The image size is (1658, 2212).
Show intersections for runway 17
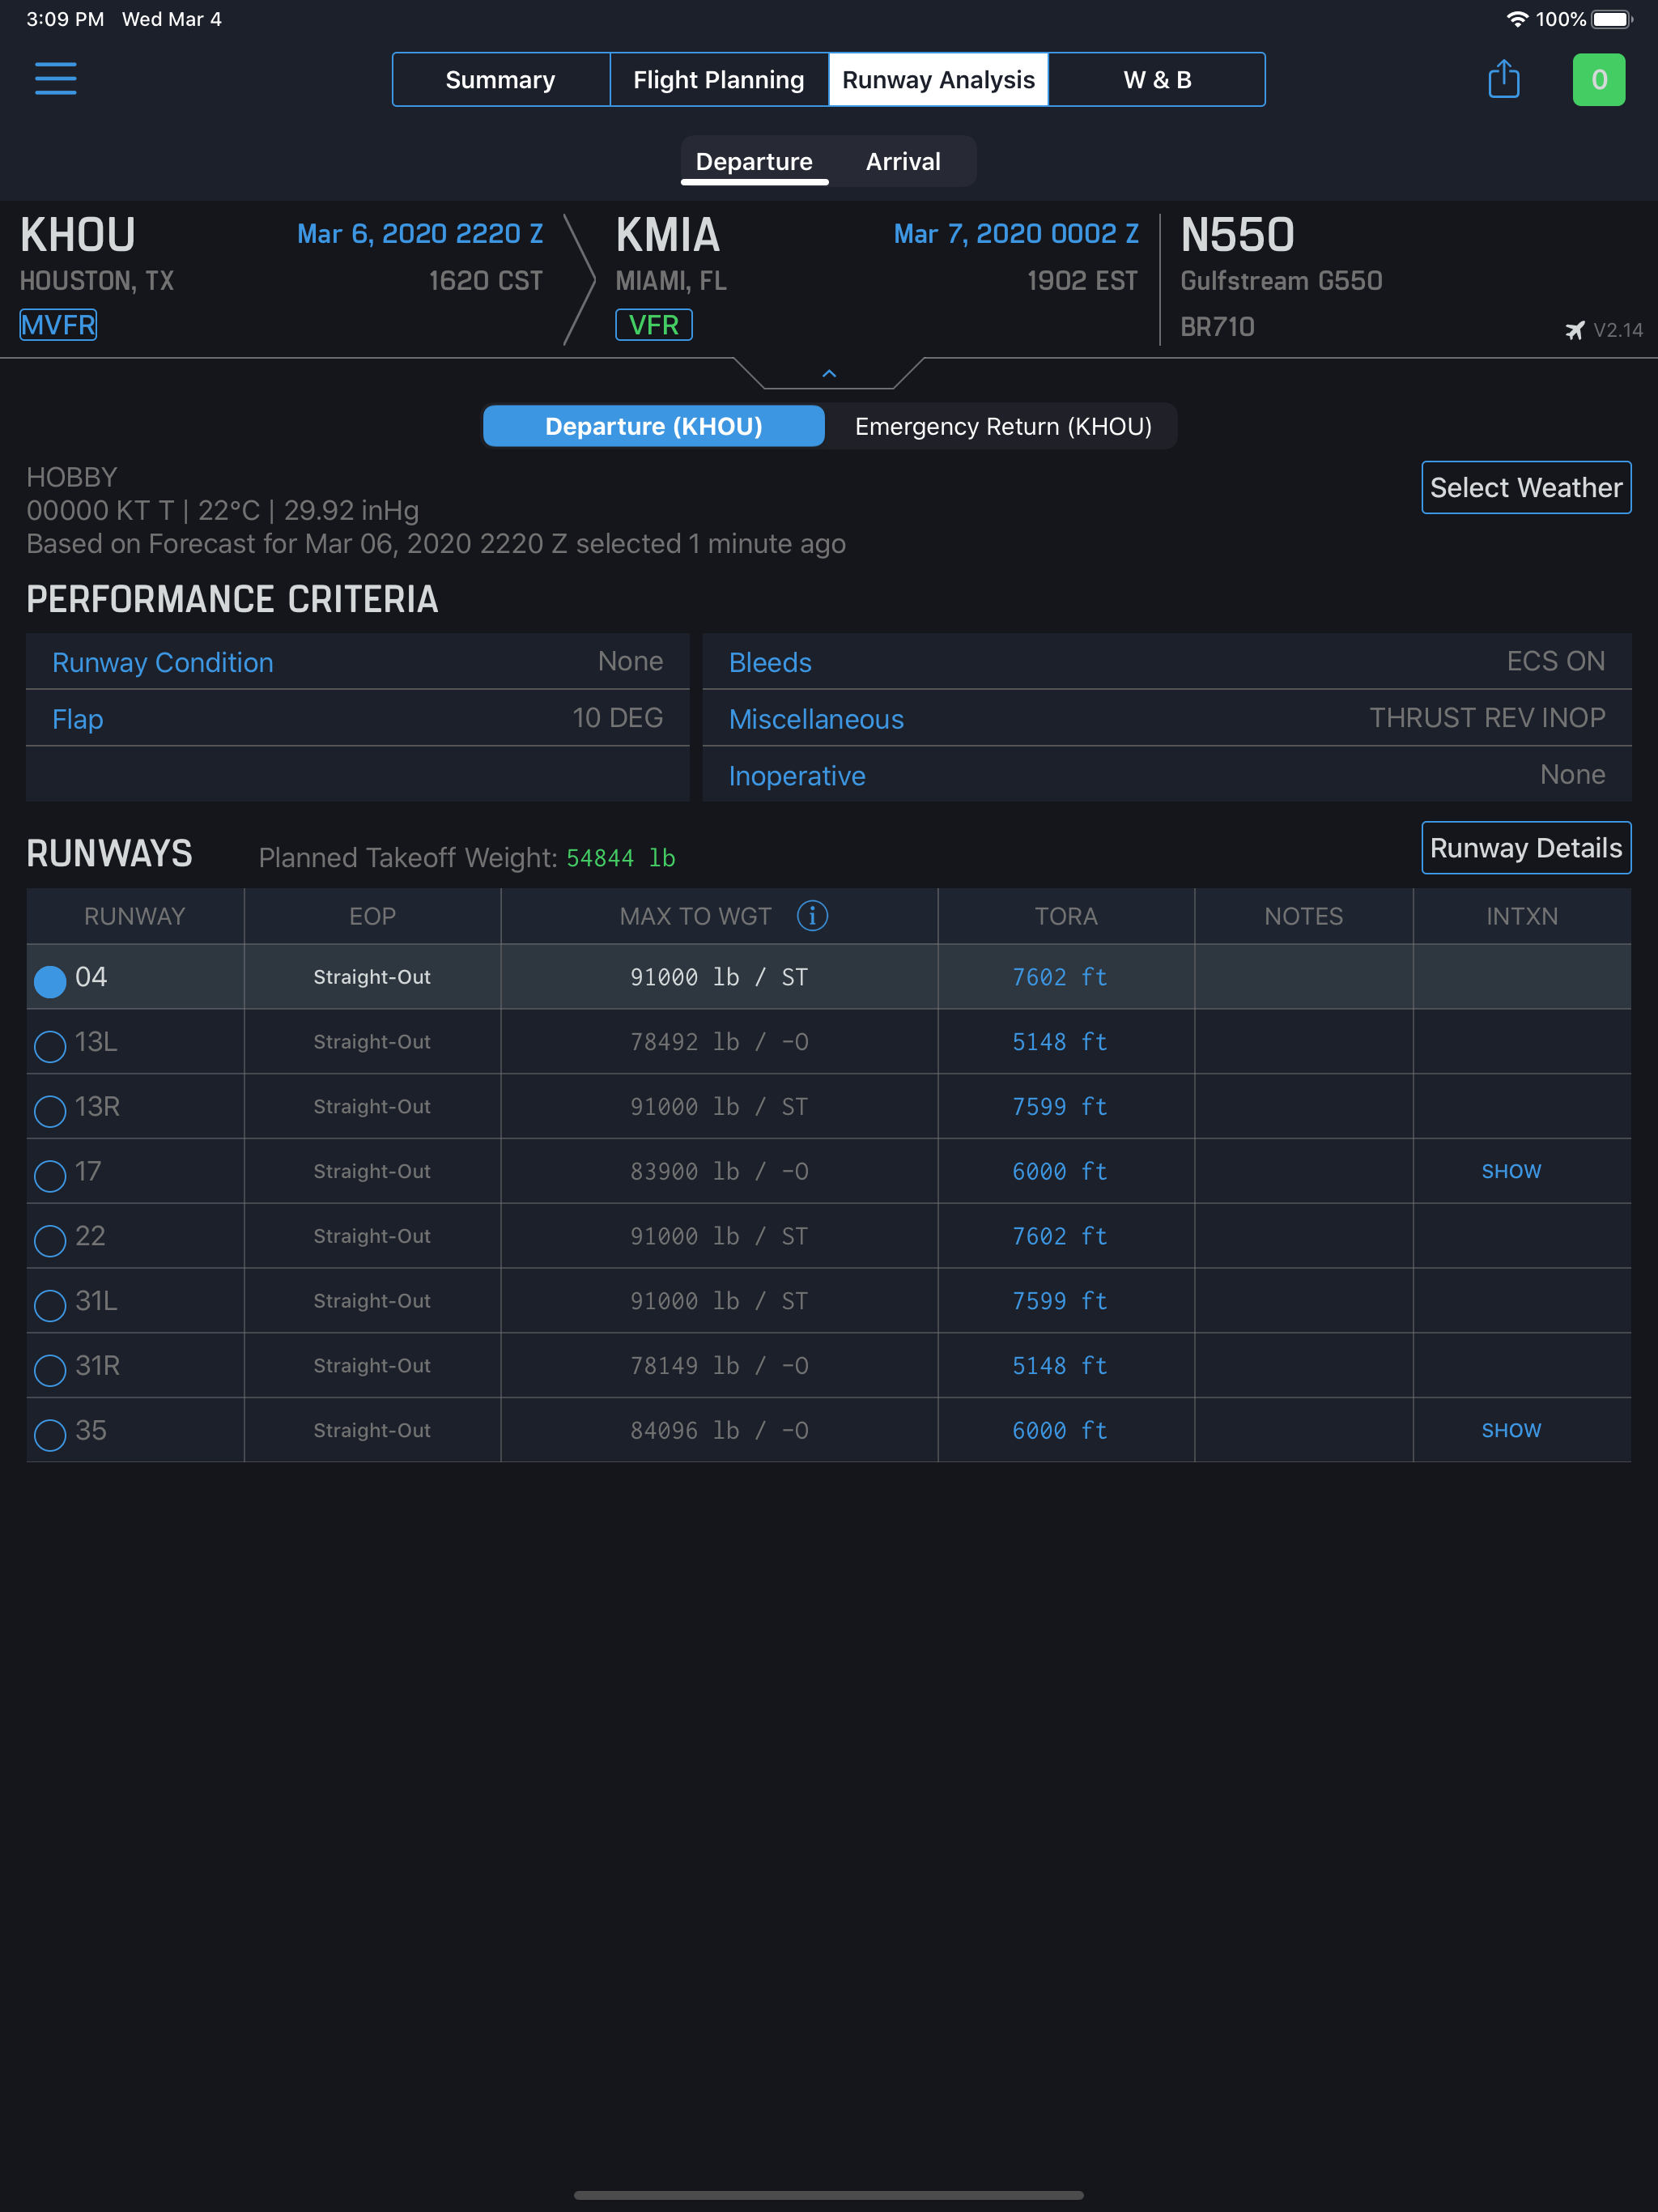1511,1171
